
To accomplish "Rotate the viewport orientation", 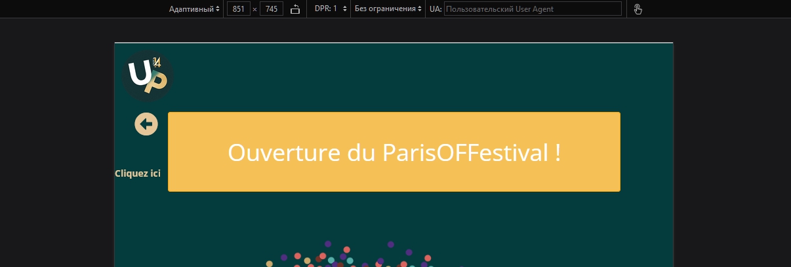I will pos(295,9).
